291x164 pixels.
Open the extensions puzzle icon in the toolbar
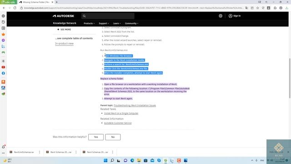point(275,8)
